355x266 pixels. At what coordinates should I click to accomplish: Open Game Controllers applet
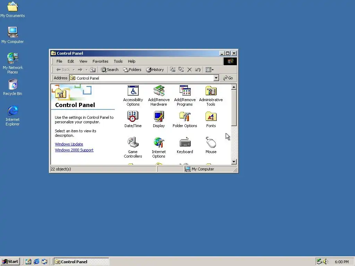pos(133,148)
